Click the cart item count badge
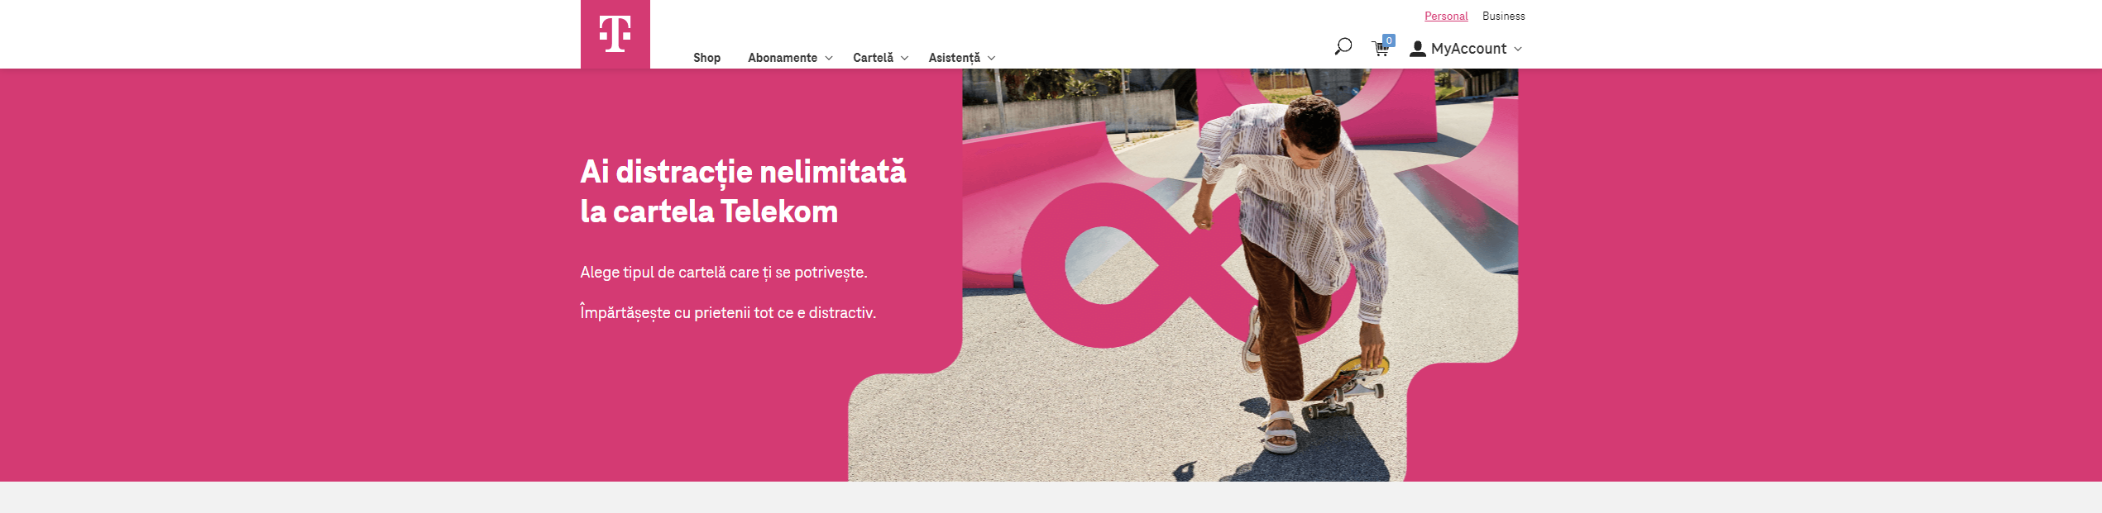Image resolution: width=2102 pixels, height=513 pixels. click(x=1389, y=40)
